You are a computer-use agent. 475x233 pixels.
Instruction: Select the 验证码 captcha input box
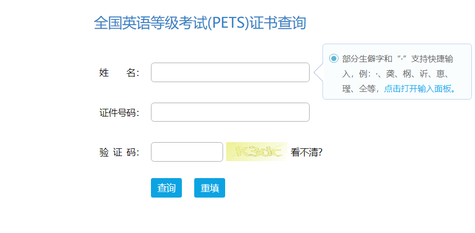tap(186, 152)
